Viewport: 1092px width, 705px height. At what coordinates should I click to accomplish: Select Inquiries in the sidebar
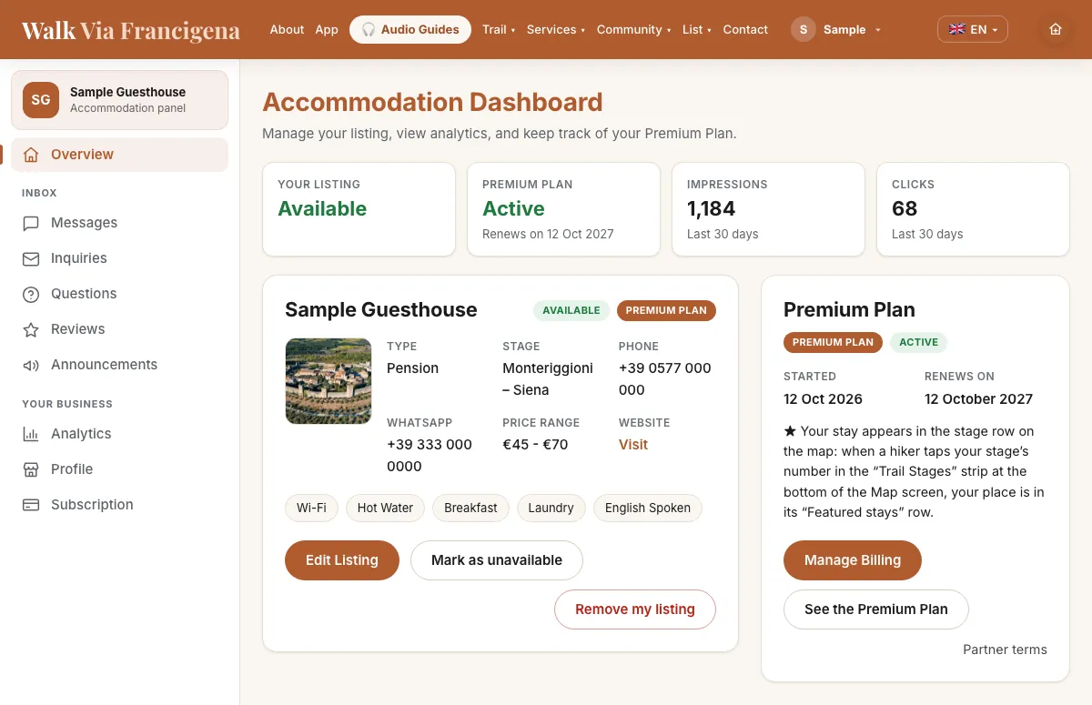click(119, 258)
